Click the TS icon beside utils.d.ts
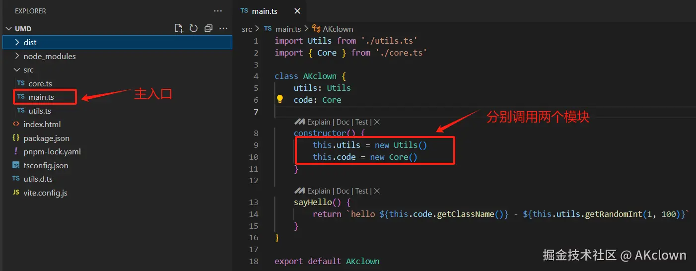 (16, 179)
